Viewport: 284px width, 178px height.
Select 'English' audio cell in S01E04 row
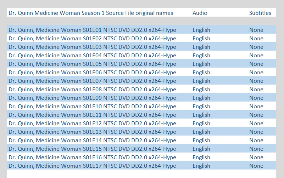click(201, 56)
